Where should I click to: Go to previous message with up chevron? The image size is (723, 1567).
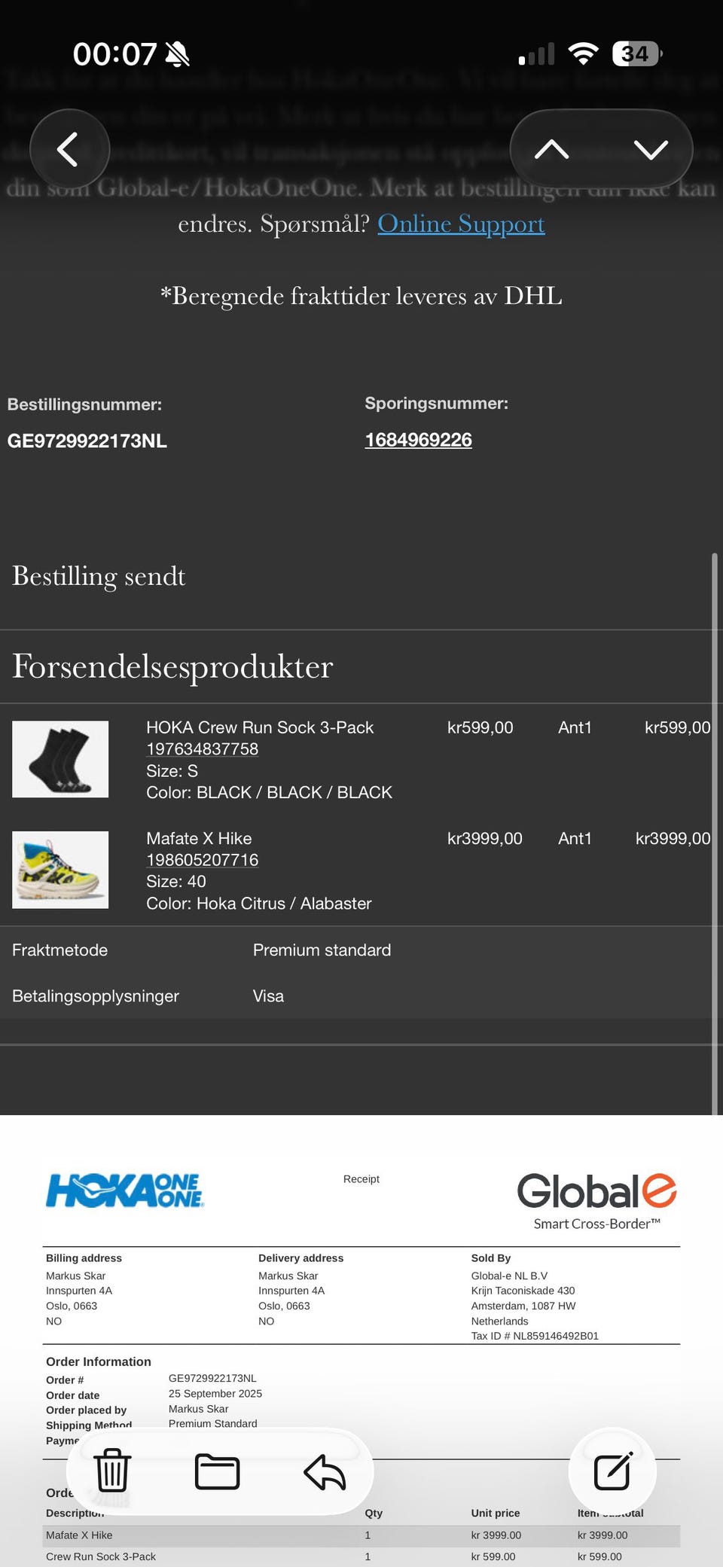coord(551,149)
